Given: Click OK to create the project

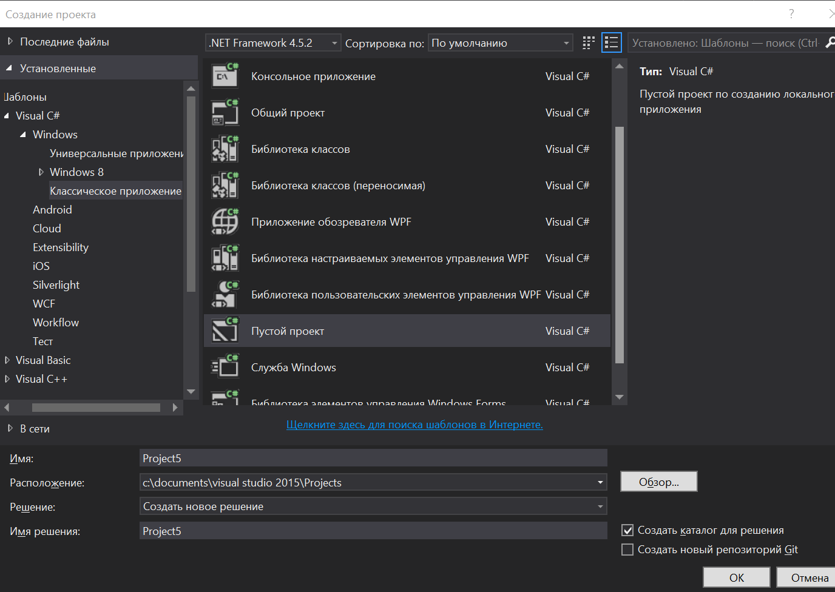Looking at the screenshot, I should pyautogui.click(x=737, y=577).
